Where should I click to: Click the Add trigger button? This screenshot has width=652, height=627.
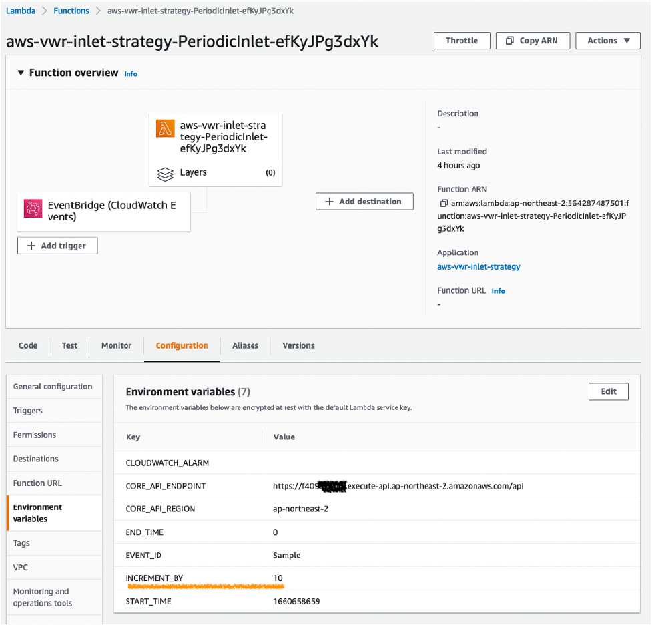[x=57, y=246]
